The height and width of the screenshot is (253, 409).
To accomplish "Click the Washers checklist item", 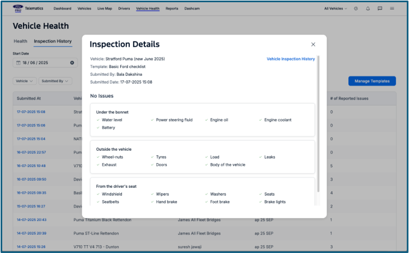I will [x=216, y=194].
